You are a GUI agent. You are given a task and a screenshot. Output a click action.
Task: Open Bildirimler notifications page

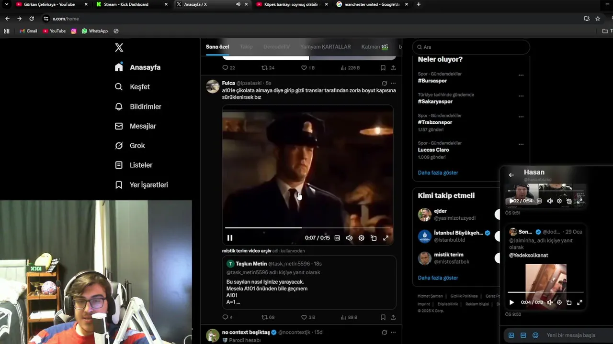138,107
